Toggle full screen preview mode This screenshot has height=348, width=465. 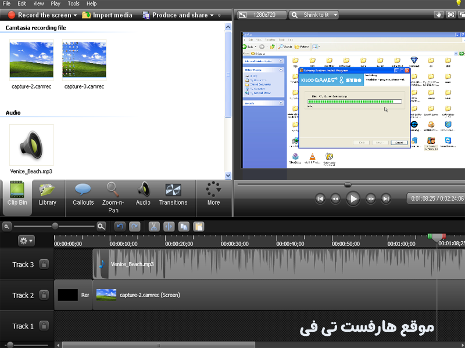450,14
